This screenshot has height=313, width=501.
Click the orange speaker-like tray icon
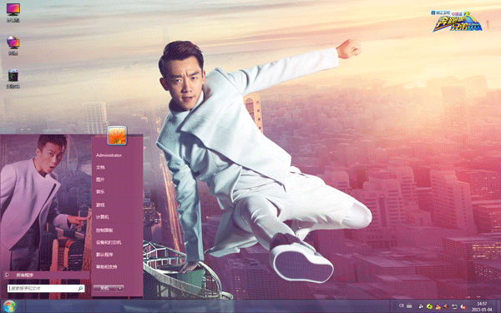click(x=445, y=306)
